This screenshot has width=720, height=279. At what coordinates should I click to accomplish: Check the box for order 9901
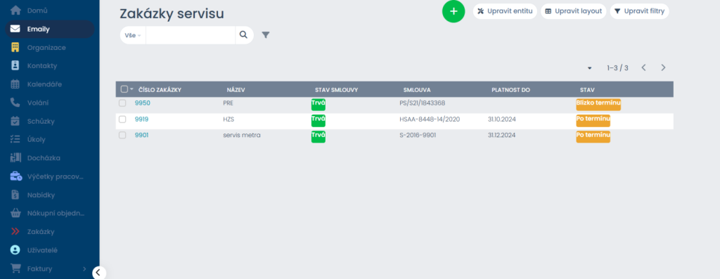pos(122,136)
